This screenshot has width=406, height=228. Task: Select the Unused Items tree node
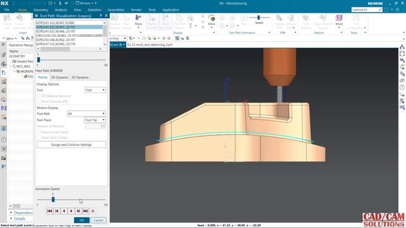point(23,61)
